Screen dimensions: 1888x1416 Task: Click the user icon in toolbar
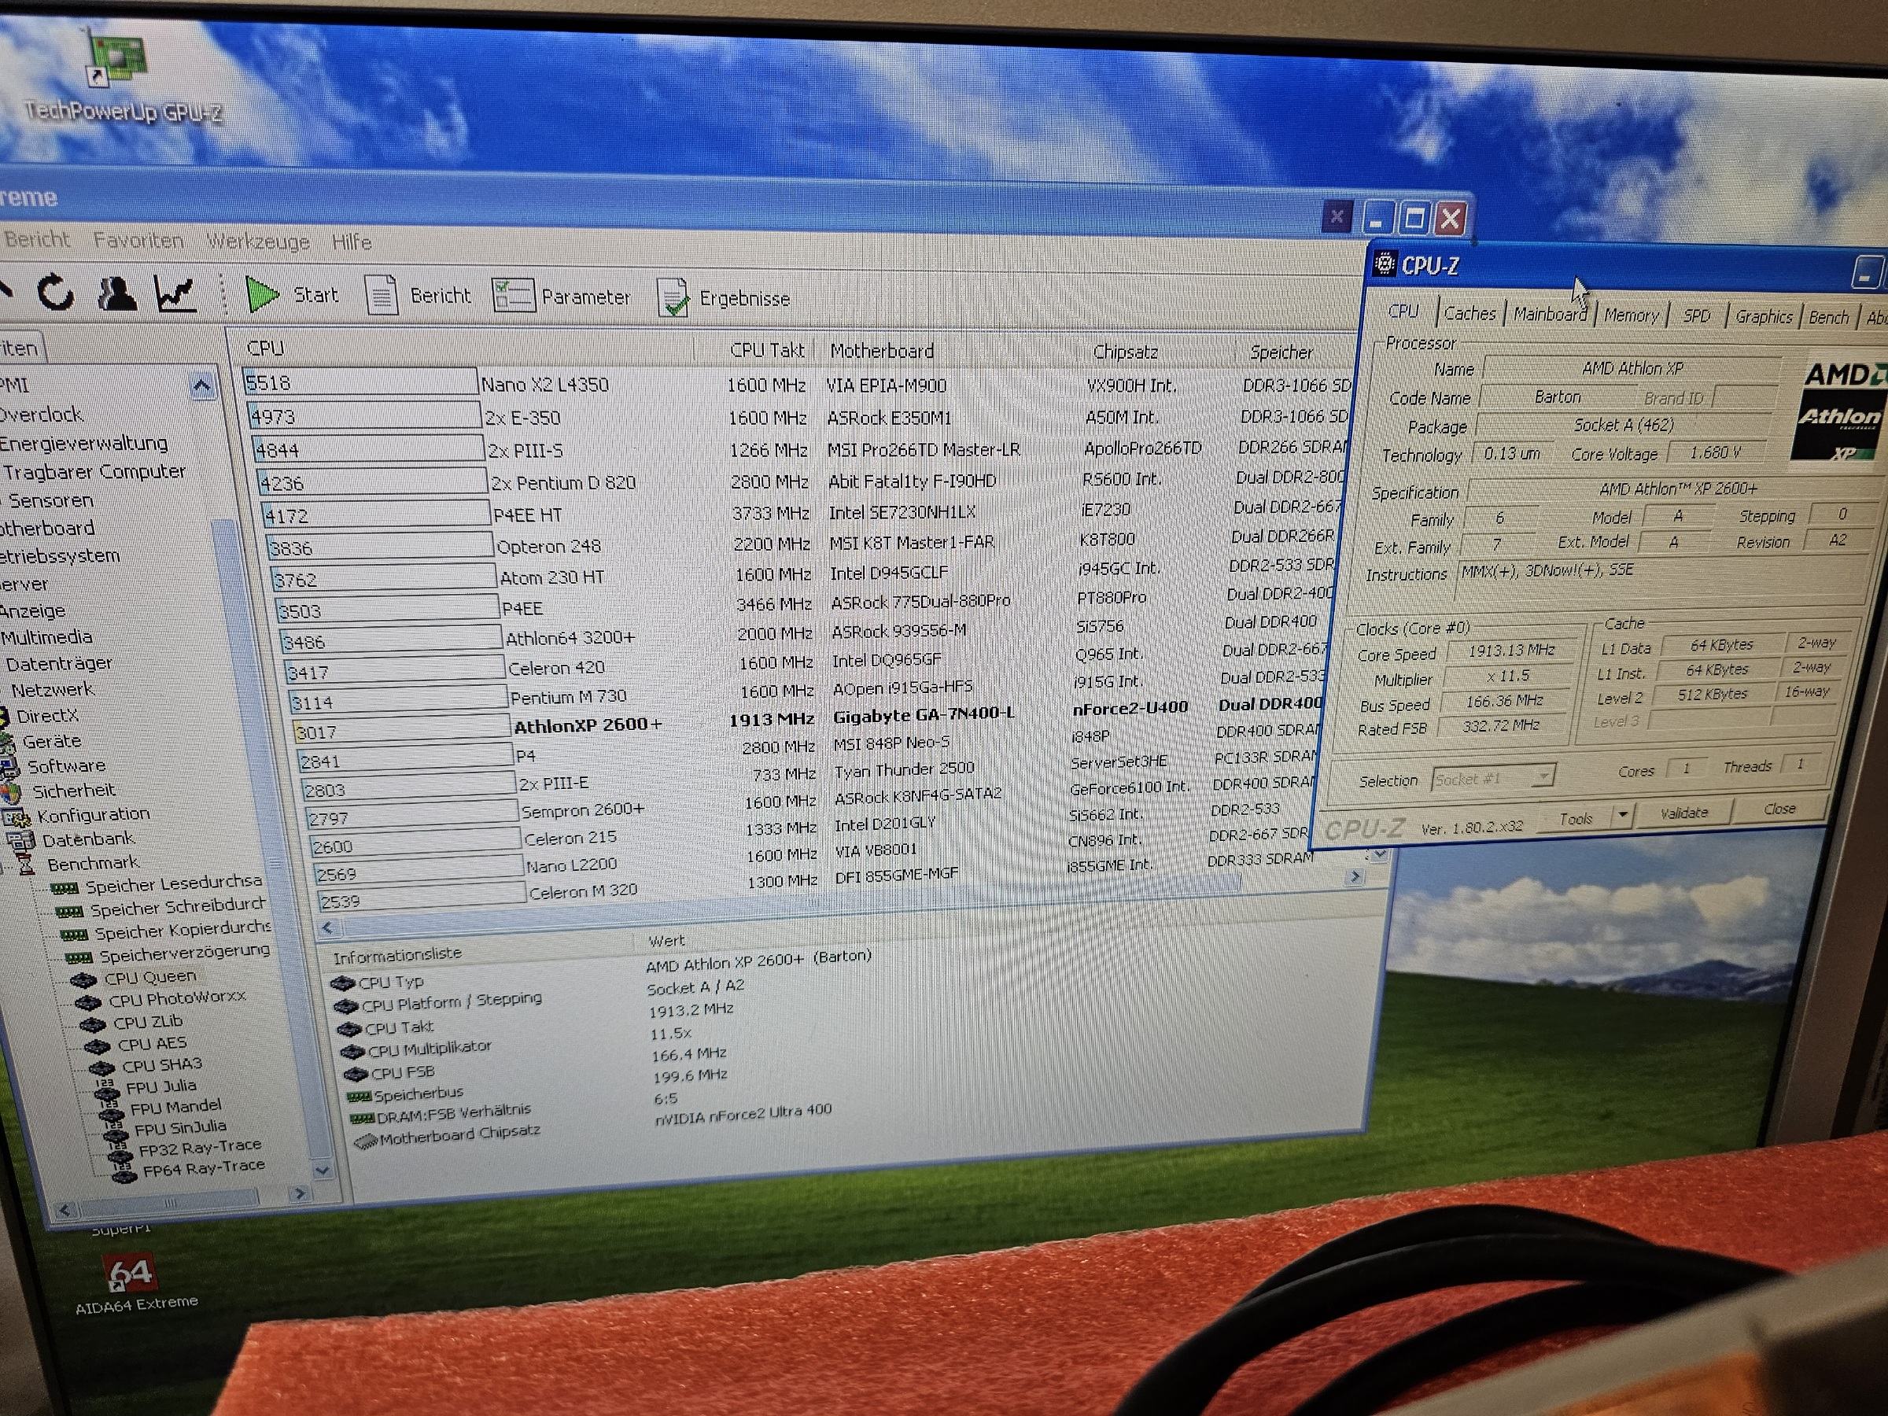click(x=116, y=293)
